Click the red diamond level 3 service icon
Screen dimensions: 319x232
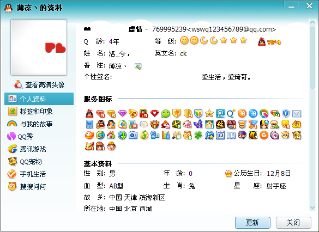click(x=100, y=114)
